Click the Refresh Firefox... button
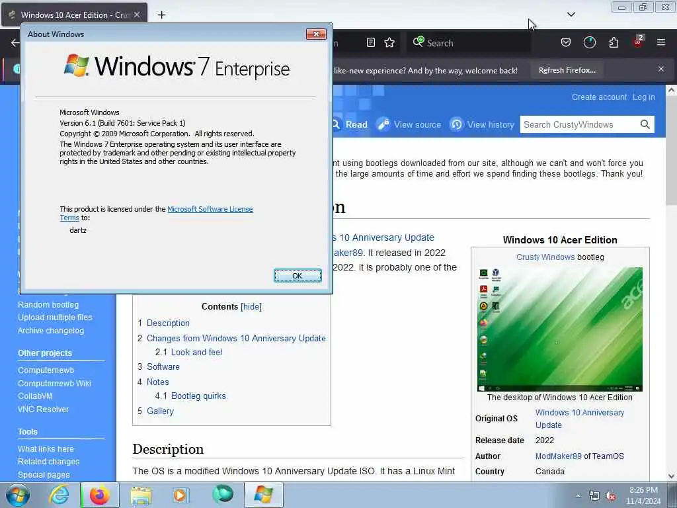This screenshot has height=508, width=677. click(567, 70)
